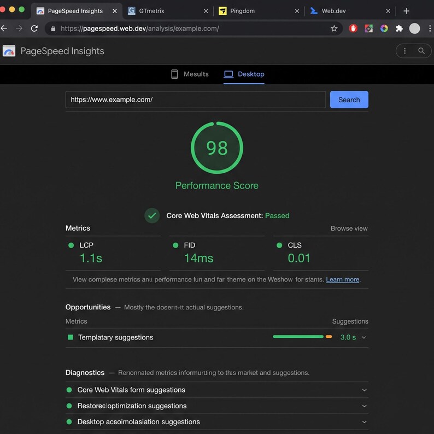Expand Core Web Vitals form suggestions
Screen dimensions: 434x434
tap(217, 390)
